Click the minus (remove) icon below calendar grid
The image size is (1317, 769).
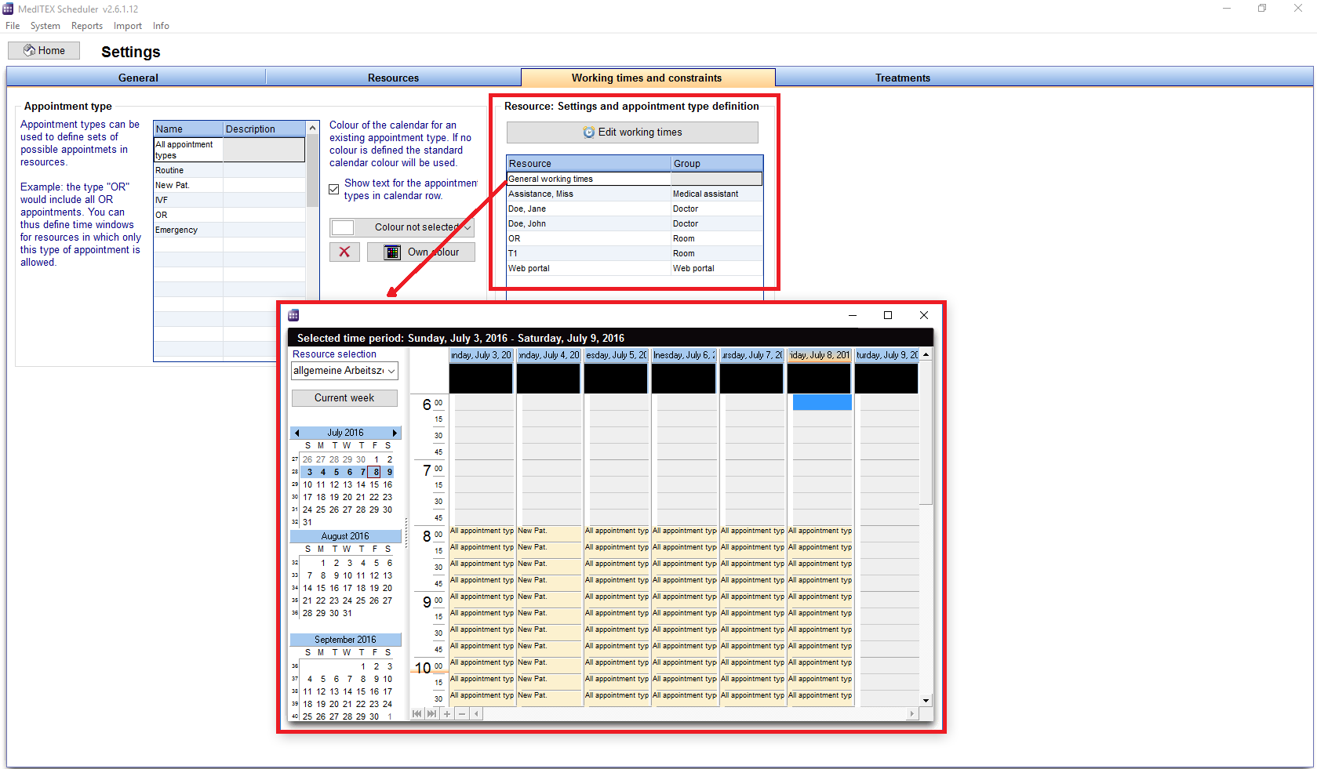click(x=462, y=713)
